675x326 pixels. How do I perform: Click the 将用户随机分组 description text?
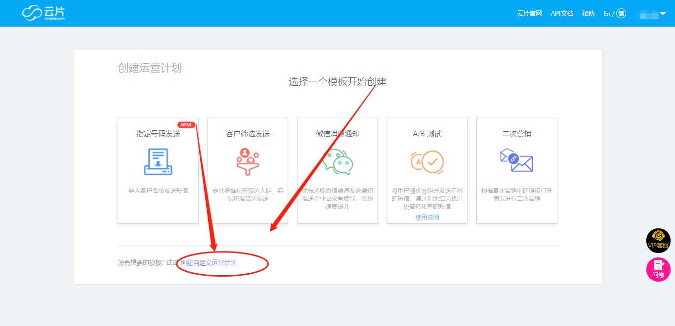427,198
